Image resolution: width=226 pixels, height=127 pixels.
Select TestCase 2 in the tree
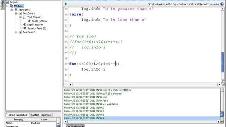pos(29,32)
